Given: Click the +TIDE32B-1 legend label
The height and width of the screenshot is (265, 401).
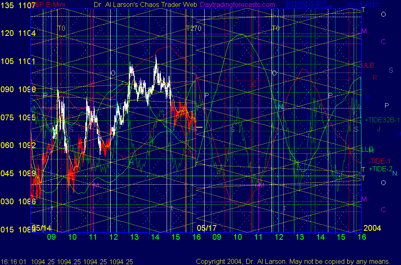Looking at the screenshot, I should pyautogui.click(x=382, y=120).
